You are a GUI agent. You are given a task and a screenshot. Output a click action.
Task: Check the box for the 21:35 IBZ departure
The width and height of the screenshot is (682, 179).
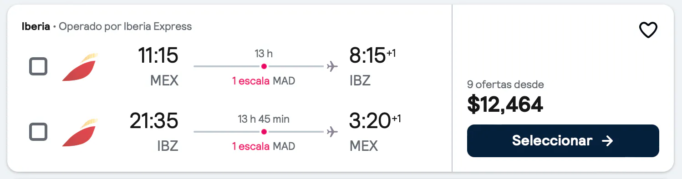point(38,132)
